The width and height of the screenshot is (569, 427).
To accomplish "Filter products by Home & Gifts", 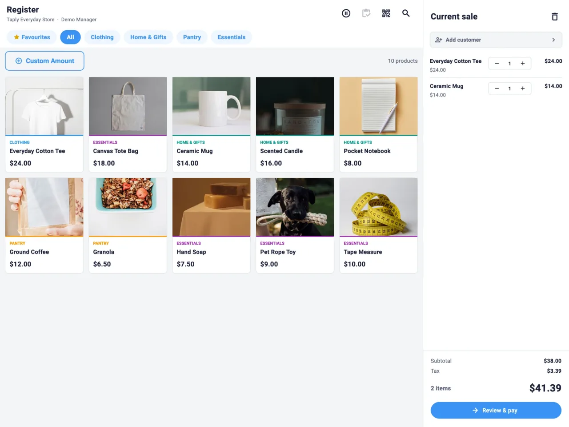I will 148,37.
